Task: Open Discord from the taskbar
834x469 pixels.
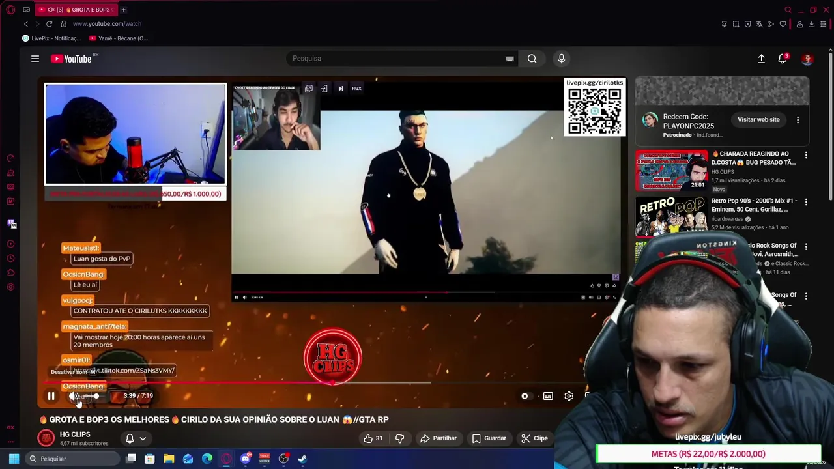Action: pyautogui.click(x=245, y=459)
